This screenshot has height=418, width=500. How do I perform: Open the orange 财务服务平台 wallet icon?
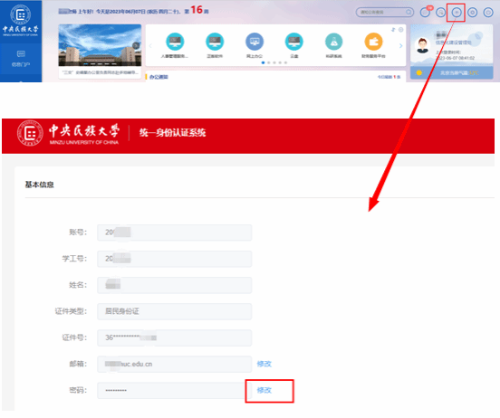(x=373, y=42)
